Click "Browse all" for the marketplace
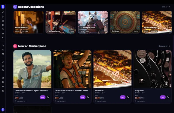 (x=165, y=46)
